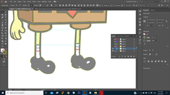
Task: Open the Window menu
Action: tap(44, 2)
